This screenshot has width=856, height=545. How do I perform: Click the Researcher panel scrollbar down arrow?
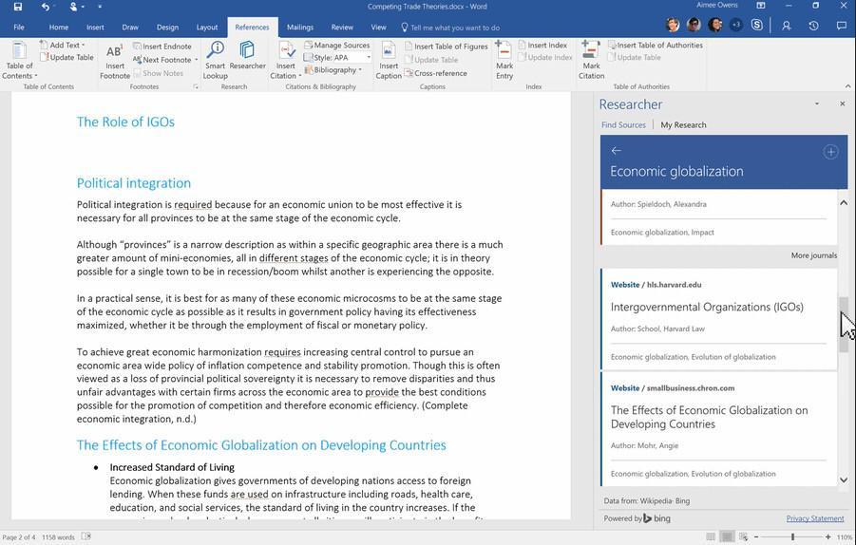844,480
